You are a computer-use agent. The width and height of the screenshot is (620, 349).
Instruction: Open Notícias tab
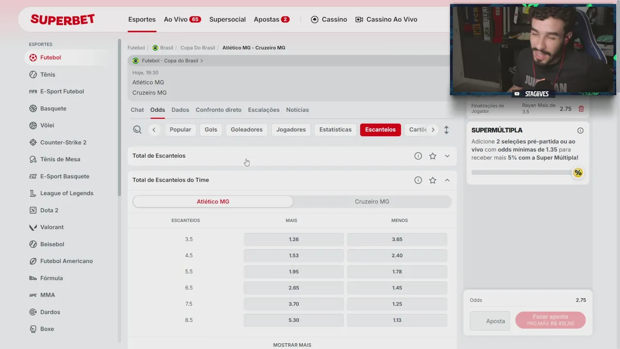tap(297, 110)
